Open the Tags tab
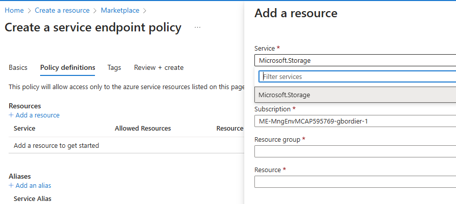 click(114, 67)
